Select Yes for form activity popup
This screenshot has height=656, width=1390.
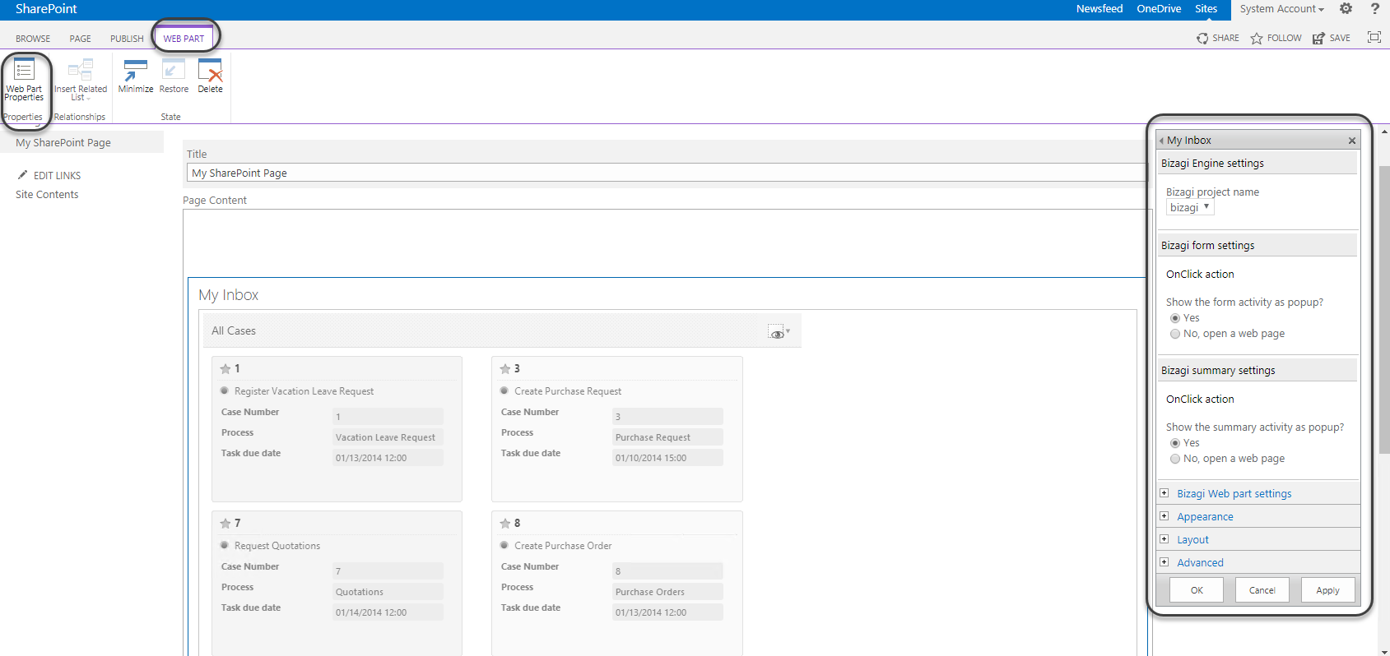click(x=1175, y=318)
